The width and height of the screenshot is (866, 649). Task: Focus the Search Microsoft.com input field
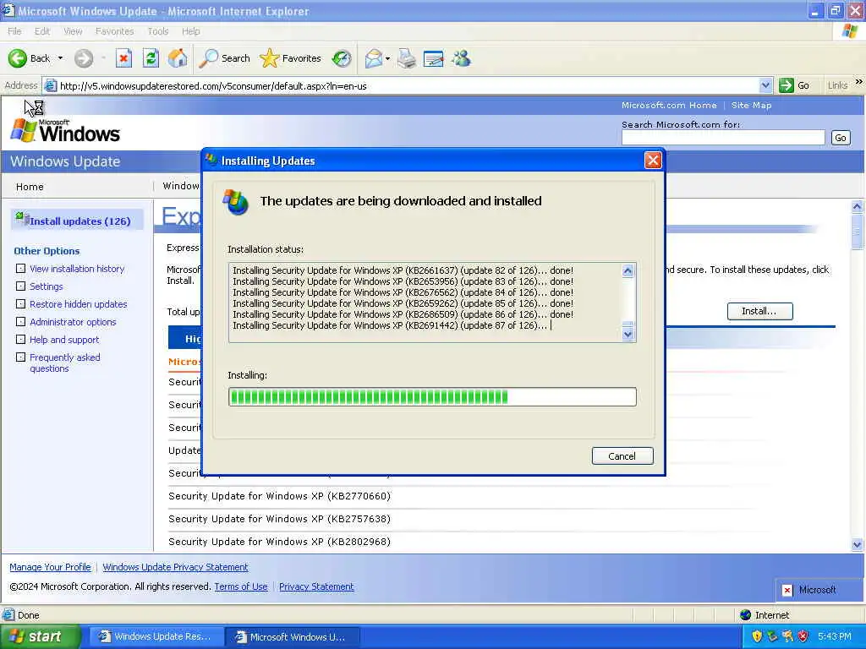point(723,138)
